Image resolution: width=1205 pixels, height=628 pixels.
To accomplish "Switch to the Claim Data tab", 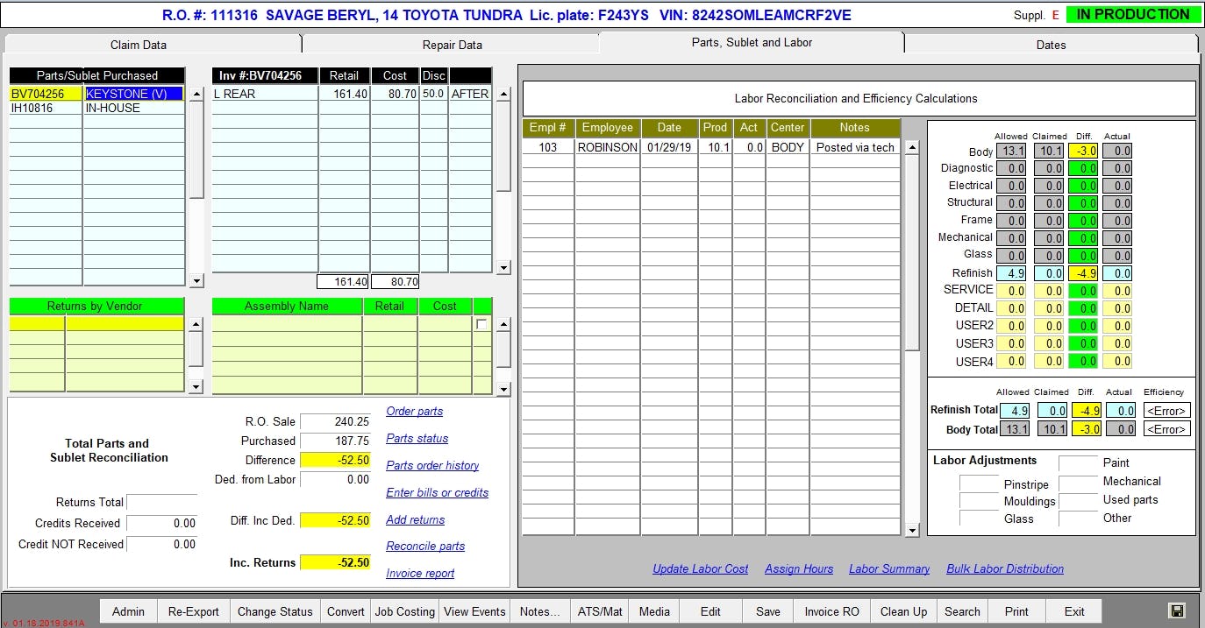I will click(138, 44).
